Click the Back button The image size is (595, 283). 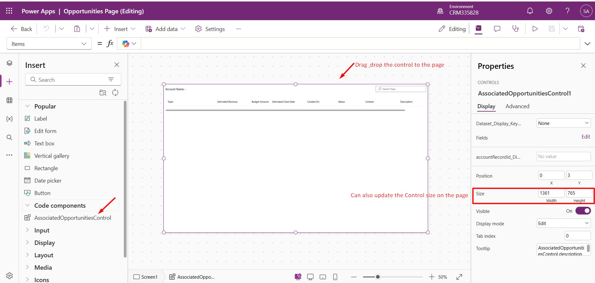click(21, 29)
